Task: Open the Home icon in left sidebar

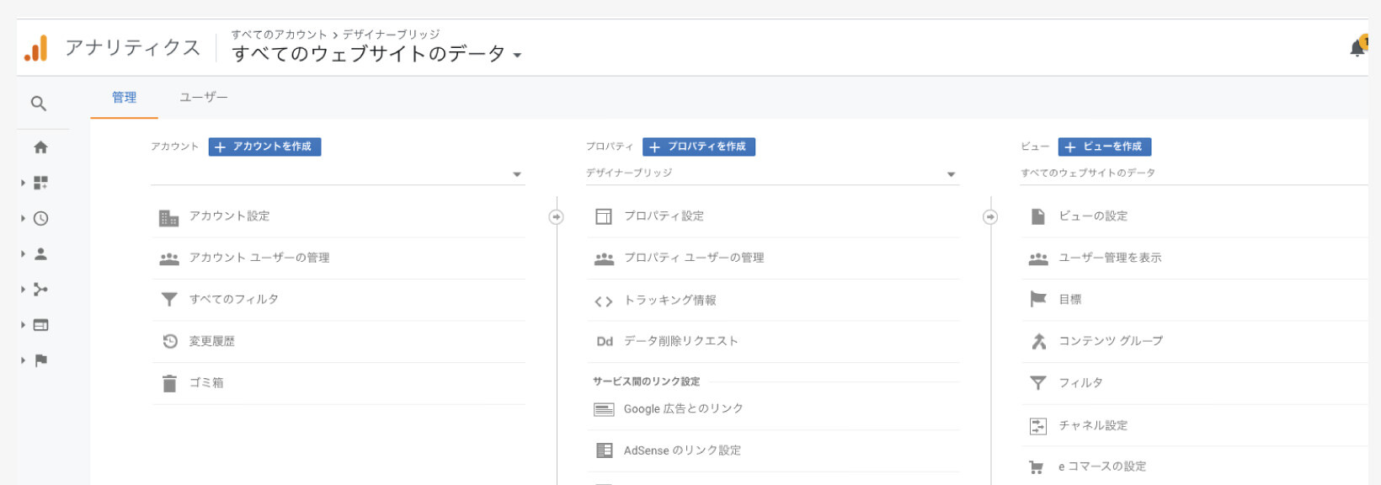Action: click(40, 147)
